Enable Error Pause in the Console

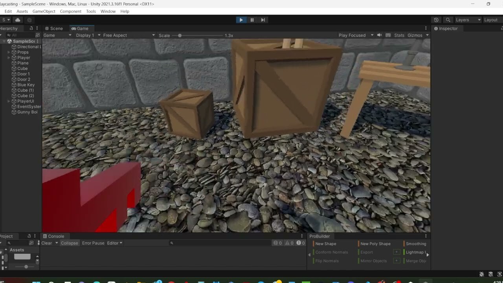(93, 243)
